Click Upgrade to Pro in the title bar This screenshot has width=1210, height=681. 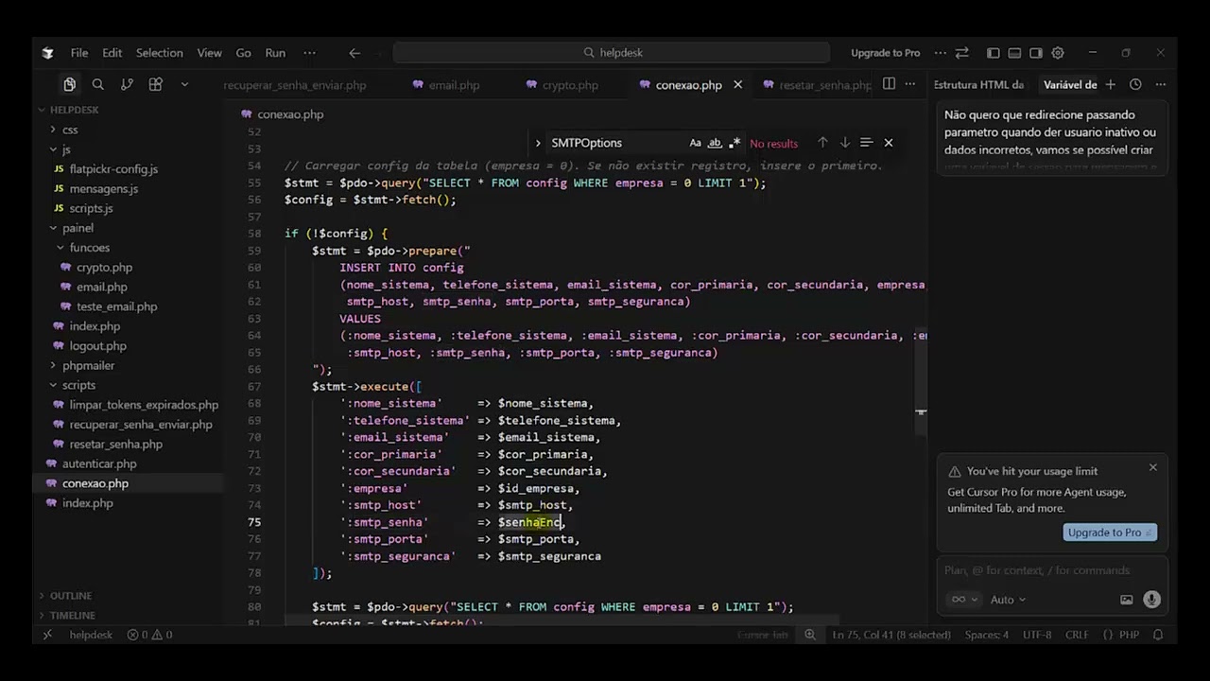click(x=885, y=53)
